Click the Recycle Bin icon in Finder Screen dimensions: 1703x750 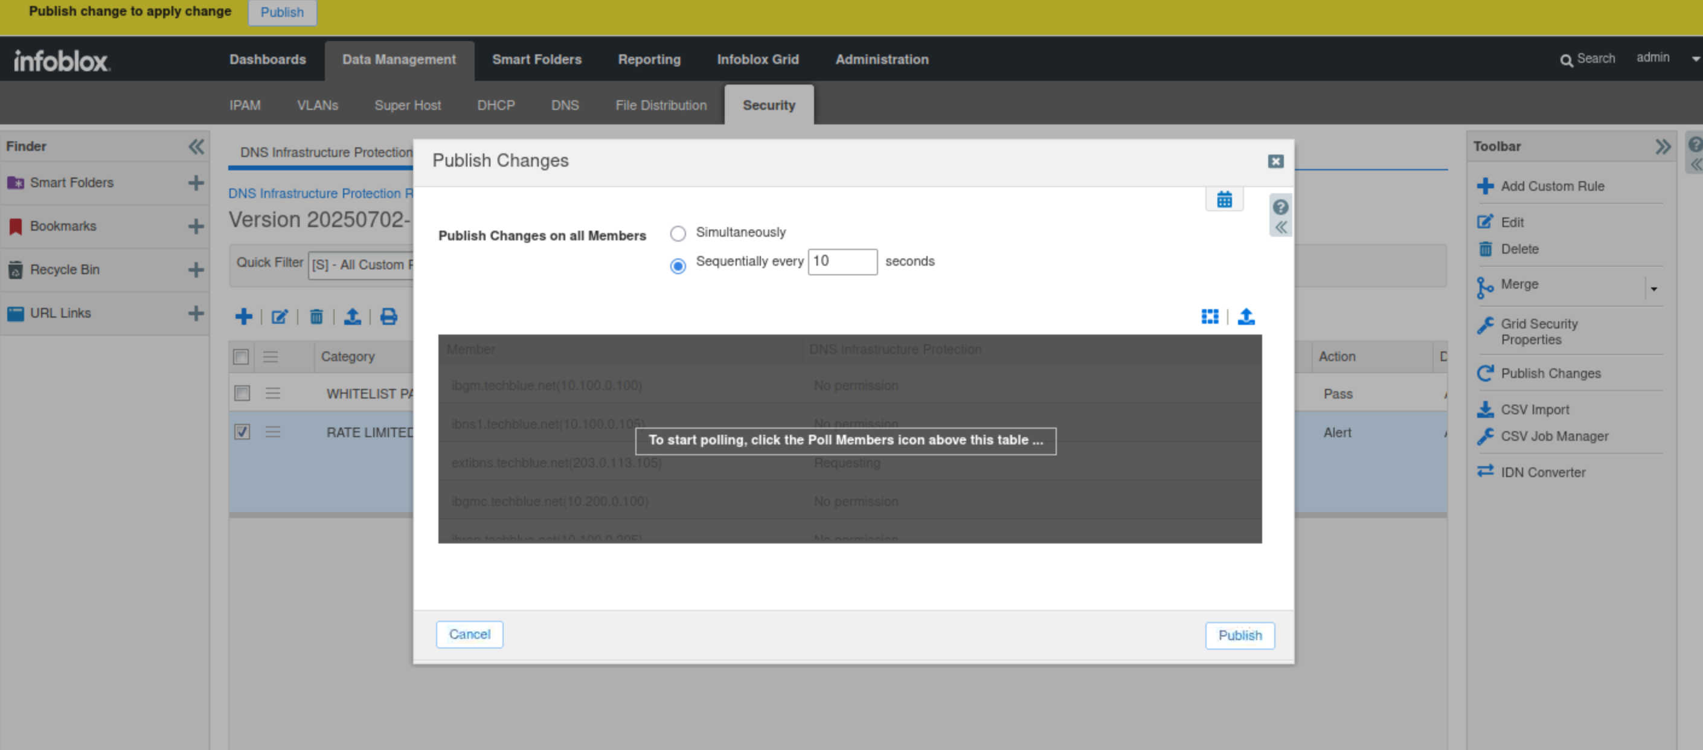coord(15,269)
